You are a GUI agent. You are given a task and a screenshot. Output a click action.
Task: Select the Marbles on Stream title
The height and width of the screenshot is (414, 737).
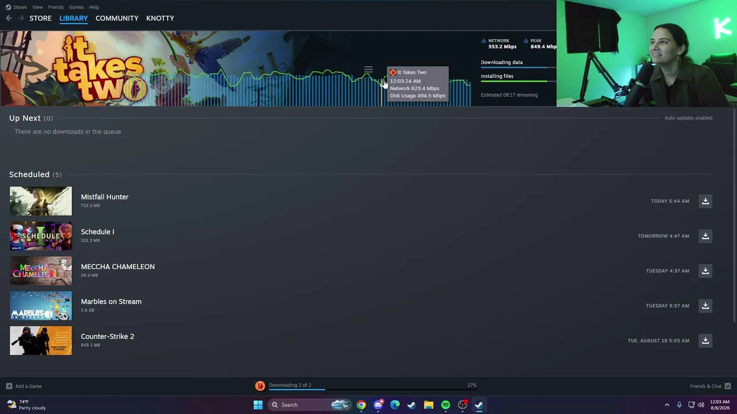point(111,301)
